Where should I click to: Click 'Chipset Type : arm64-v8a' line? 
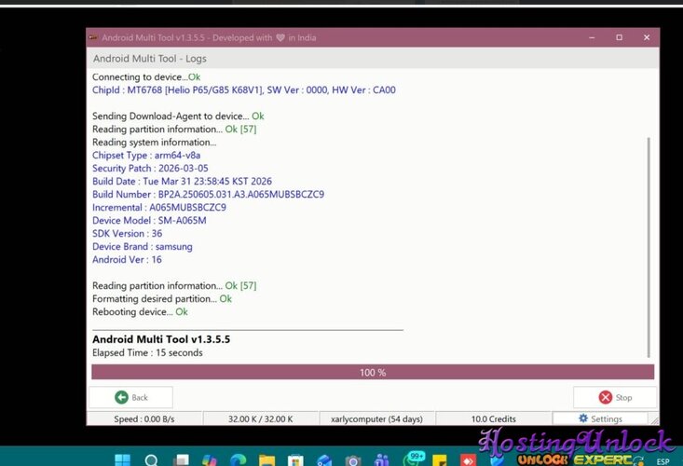[146, 156]
